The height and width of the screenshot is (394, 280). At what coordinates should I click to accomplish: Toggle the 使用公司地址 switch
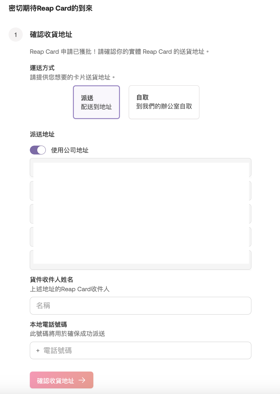click(38, 150)
